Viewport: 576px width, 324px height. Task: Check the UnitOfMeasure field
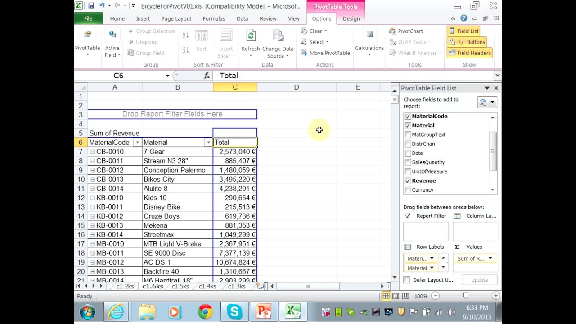coord(408,171)
